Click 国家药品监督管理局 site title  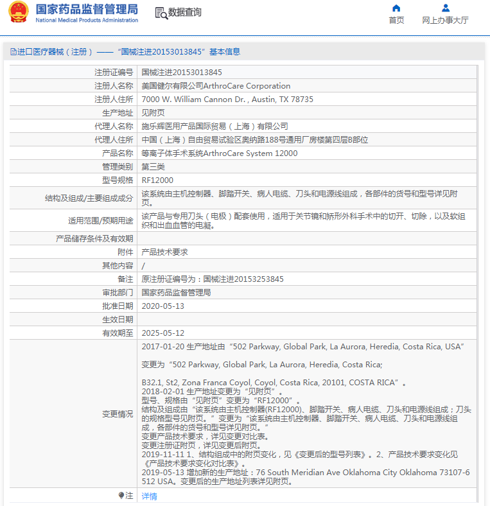pyautogui.click(x=87, y=9)
